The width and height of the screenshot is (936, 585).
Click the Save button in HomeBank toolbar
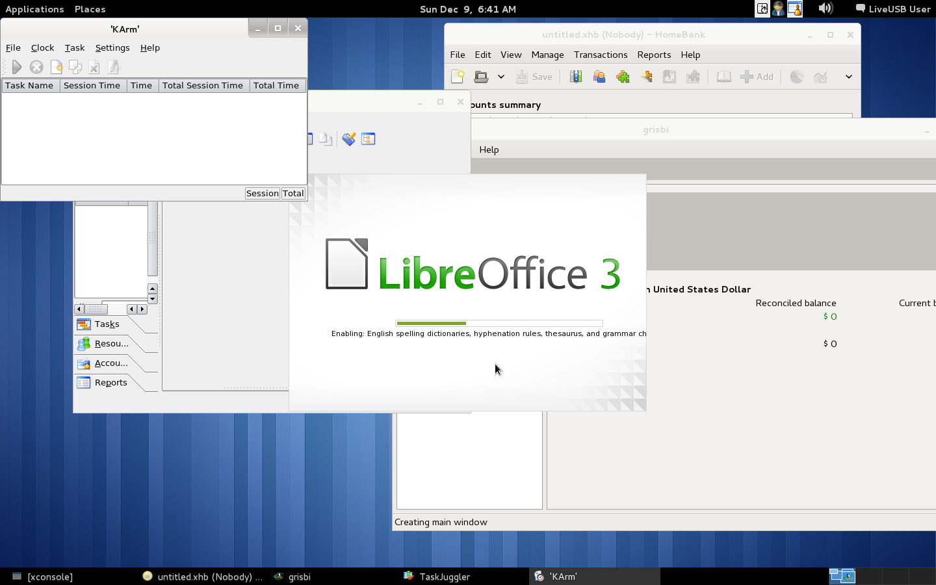[x=534, y=77]
